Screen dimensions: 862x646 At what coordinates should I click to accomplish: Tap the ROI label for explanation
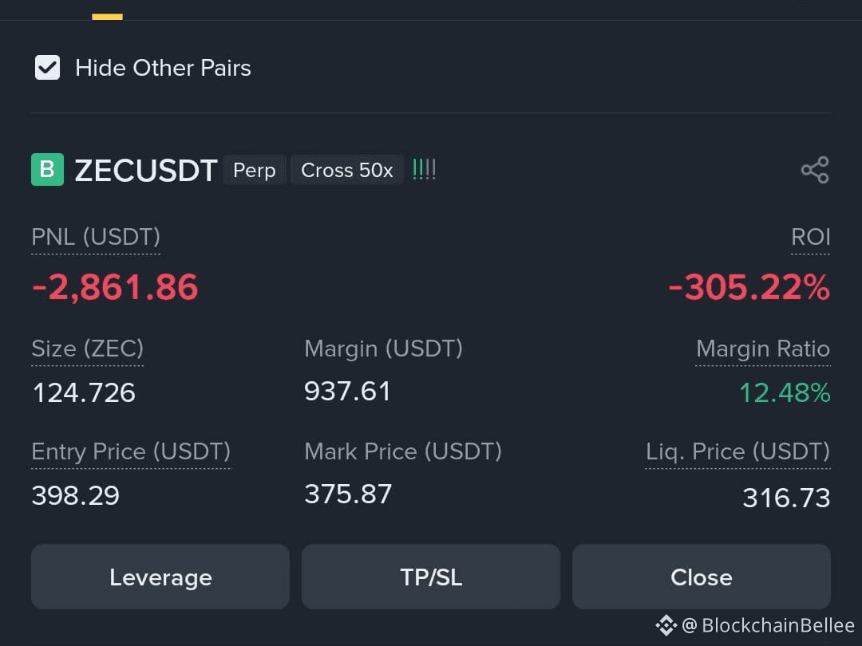pos(810,238)
